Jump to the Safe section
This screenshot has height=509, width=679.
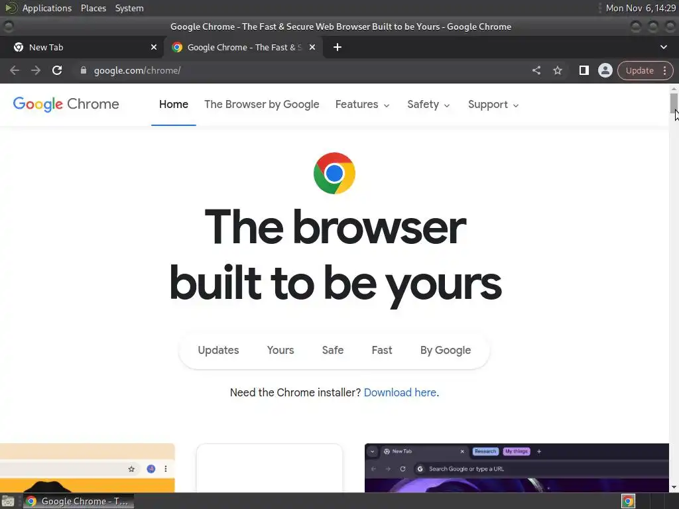[x=333, y=350]
